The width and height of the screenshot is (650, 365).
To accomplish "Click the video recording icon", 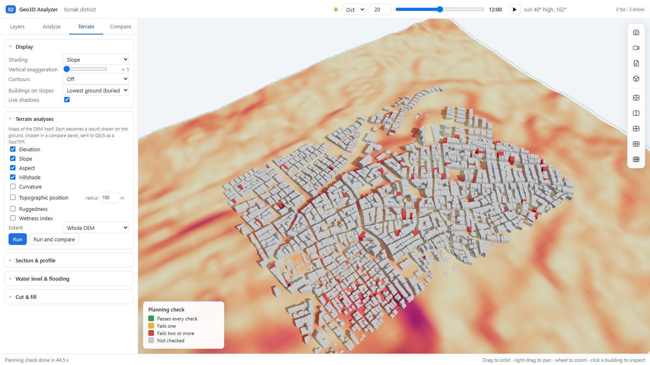I will (x=636, y=48).
